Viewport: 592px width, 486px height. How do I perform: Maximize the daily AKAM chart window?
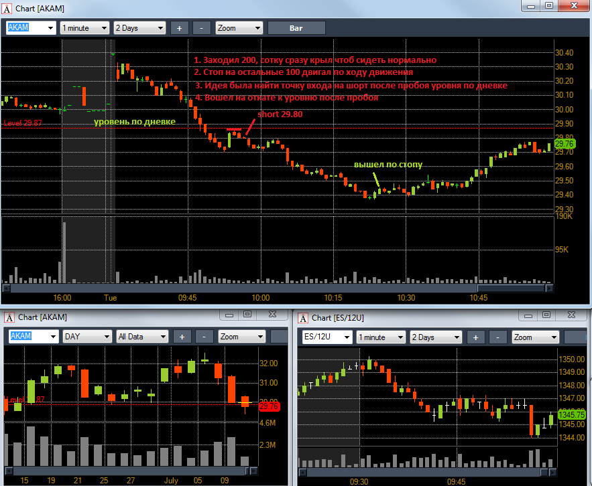click(247, 315)
